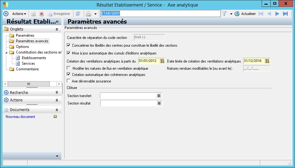
Task: Open the Section transfert dropdown
Action: (x=159, y=96)
